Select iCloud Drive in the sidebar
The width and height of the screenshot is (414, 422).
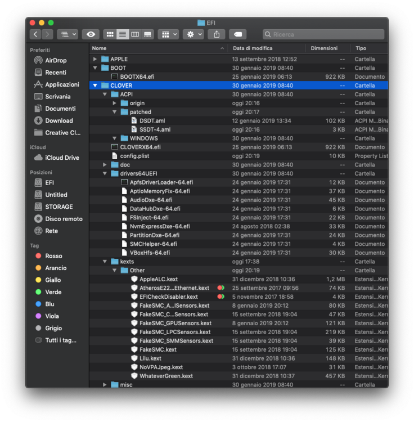tap(62, 158)
